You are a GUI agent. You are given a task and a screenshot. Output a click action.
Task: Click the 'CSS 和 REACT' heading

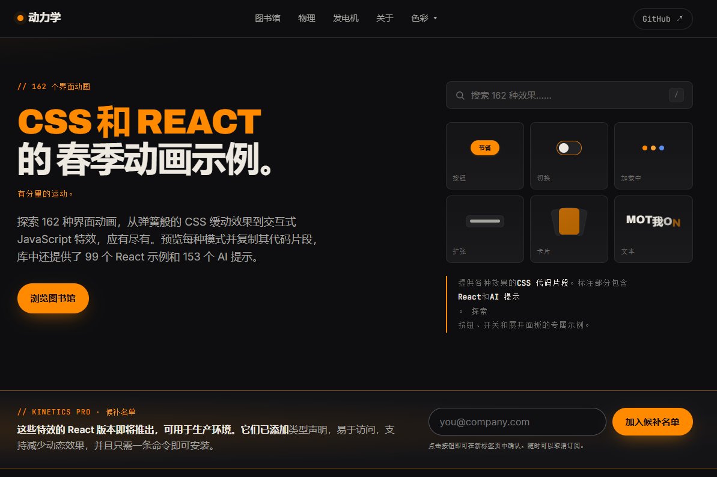coord(139,122)
